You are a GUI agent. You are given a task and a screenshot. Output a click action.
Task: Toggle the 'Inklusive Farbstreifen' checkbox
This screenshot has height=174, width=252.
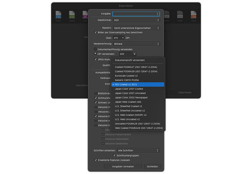pos(103,139)
